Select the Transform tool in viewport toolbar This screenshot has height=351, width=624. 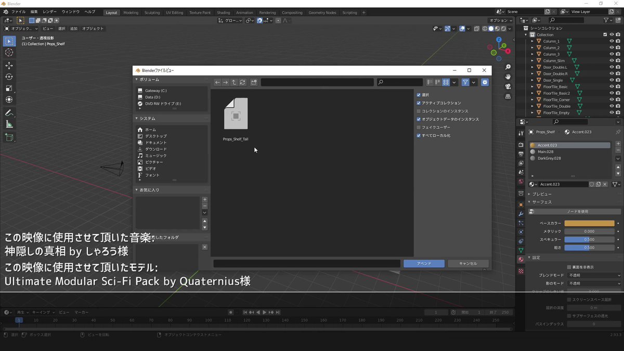pos(9,100)
